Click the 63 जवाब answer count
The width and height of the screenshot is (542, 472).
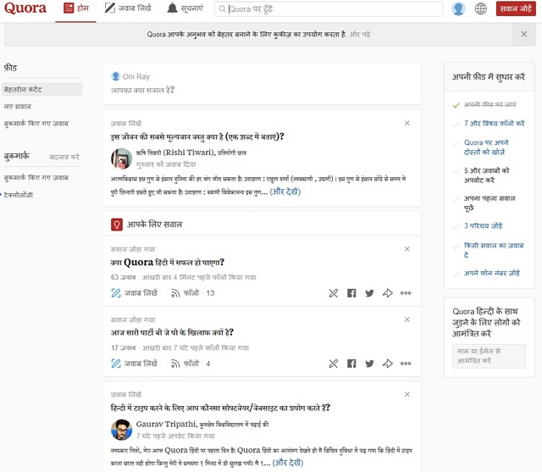click(x=123, y=277)
